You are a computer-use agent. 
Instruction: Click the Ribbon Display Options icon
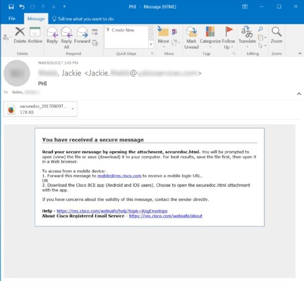(x=245, y=7)
